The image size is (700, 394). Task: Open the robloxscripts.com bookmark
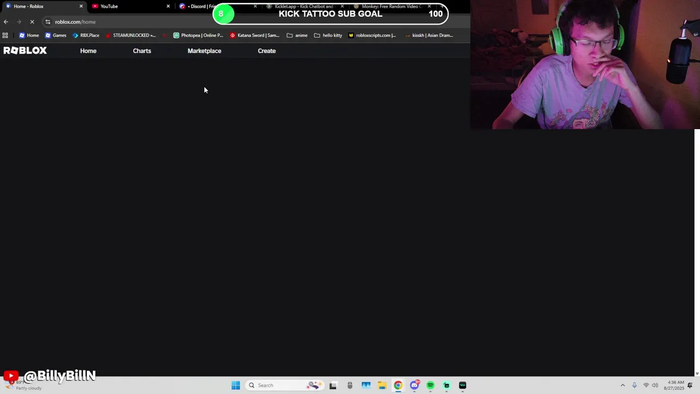tap(372, 35)
